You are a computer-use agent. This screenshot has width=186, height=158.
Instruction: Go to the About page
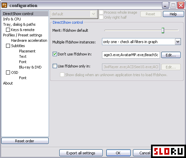(8, 83)
